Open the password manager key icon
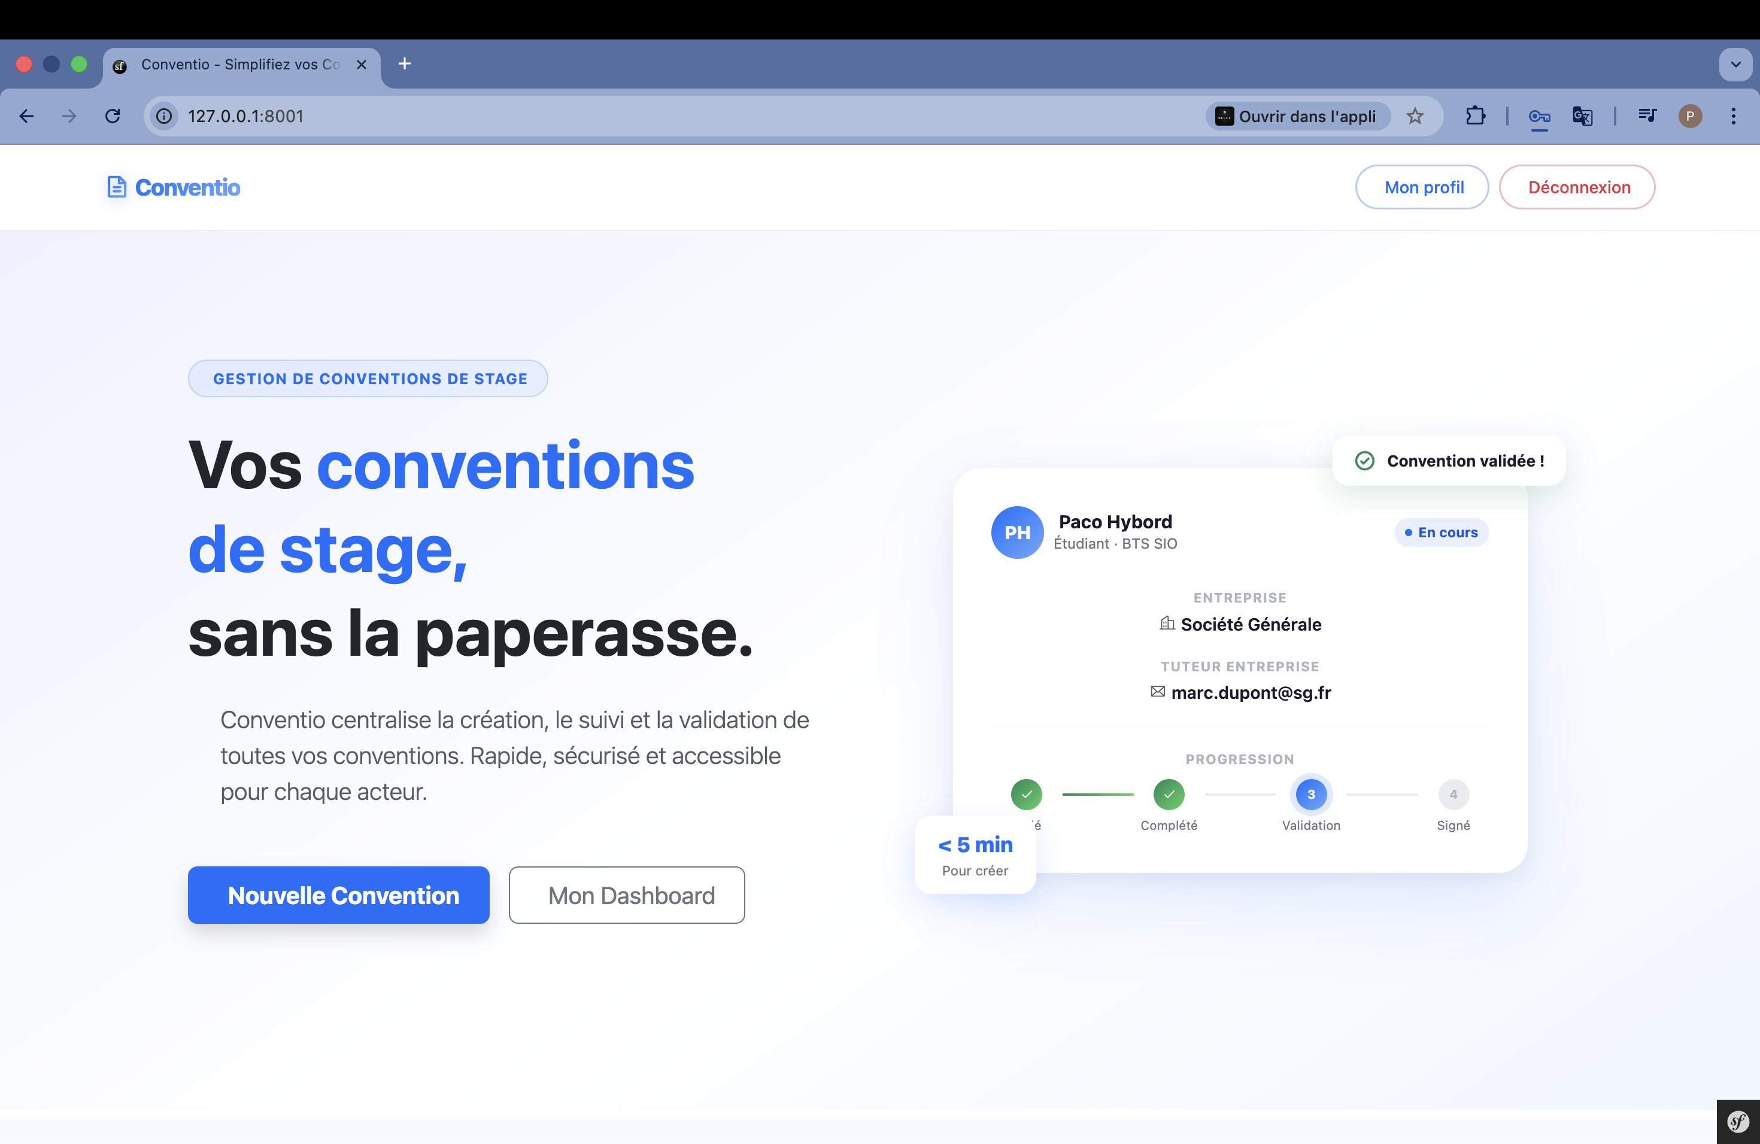The image size is (1760, 1144). [1539, 116]
